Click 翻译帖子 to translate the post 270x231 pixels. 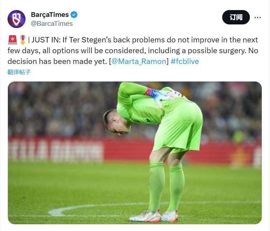coord(19,72)
